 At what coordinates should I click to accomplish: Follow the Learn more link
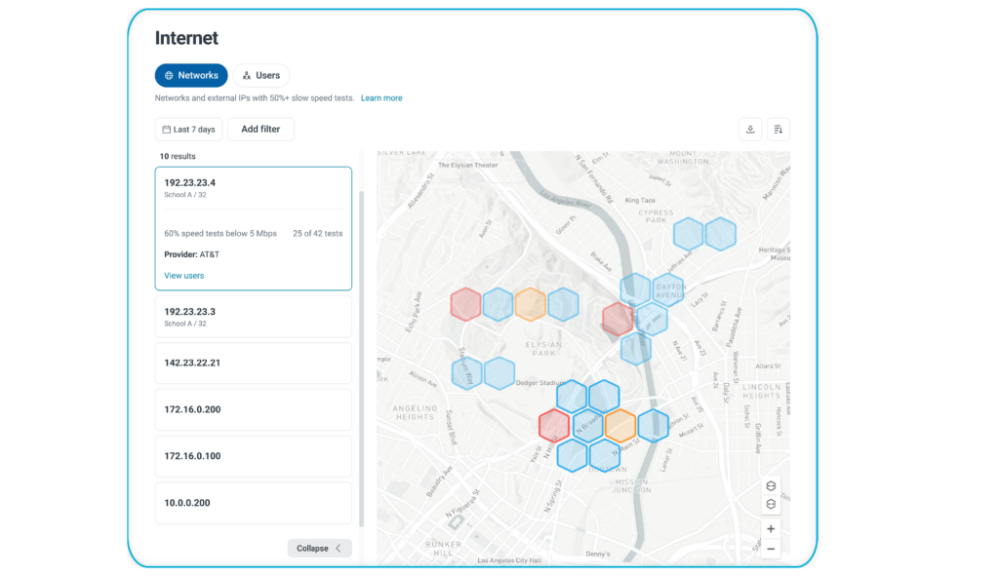point(381,98)
